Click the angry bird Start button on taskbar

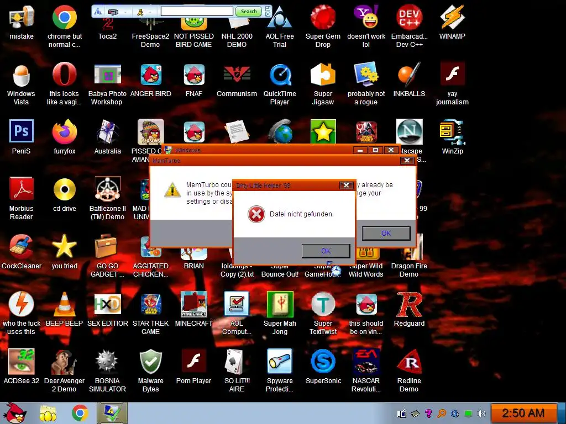[14, 413]
